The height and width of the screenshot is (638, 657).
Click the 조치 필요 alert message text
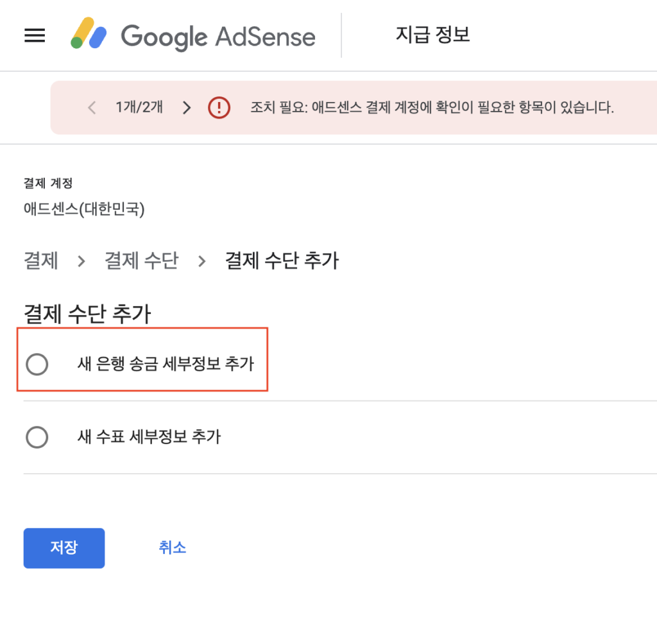click(432, 107)
